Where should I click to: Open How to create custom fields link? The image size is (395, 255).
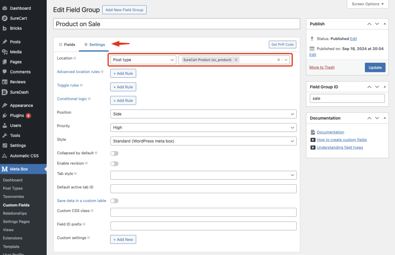coord(342,140)
